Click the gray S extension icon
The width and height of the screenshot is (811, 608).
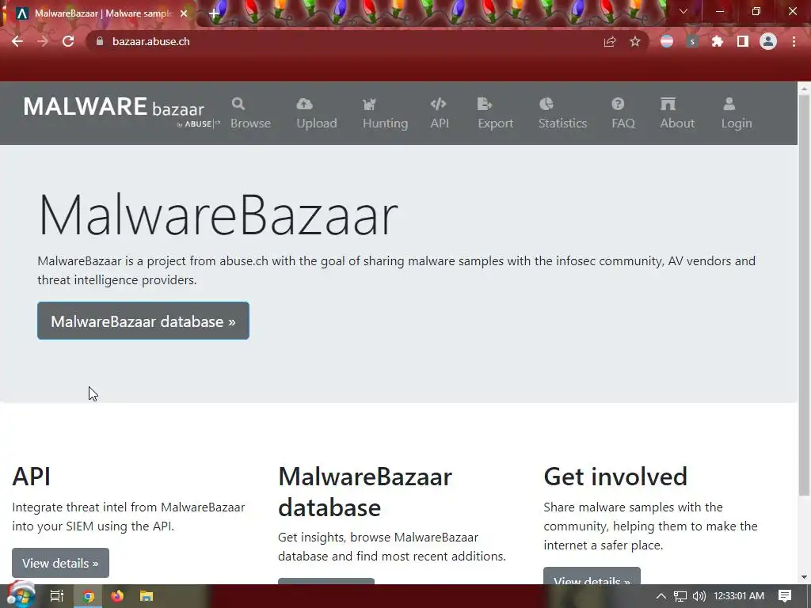point(692,41)
